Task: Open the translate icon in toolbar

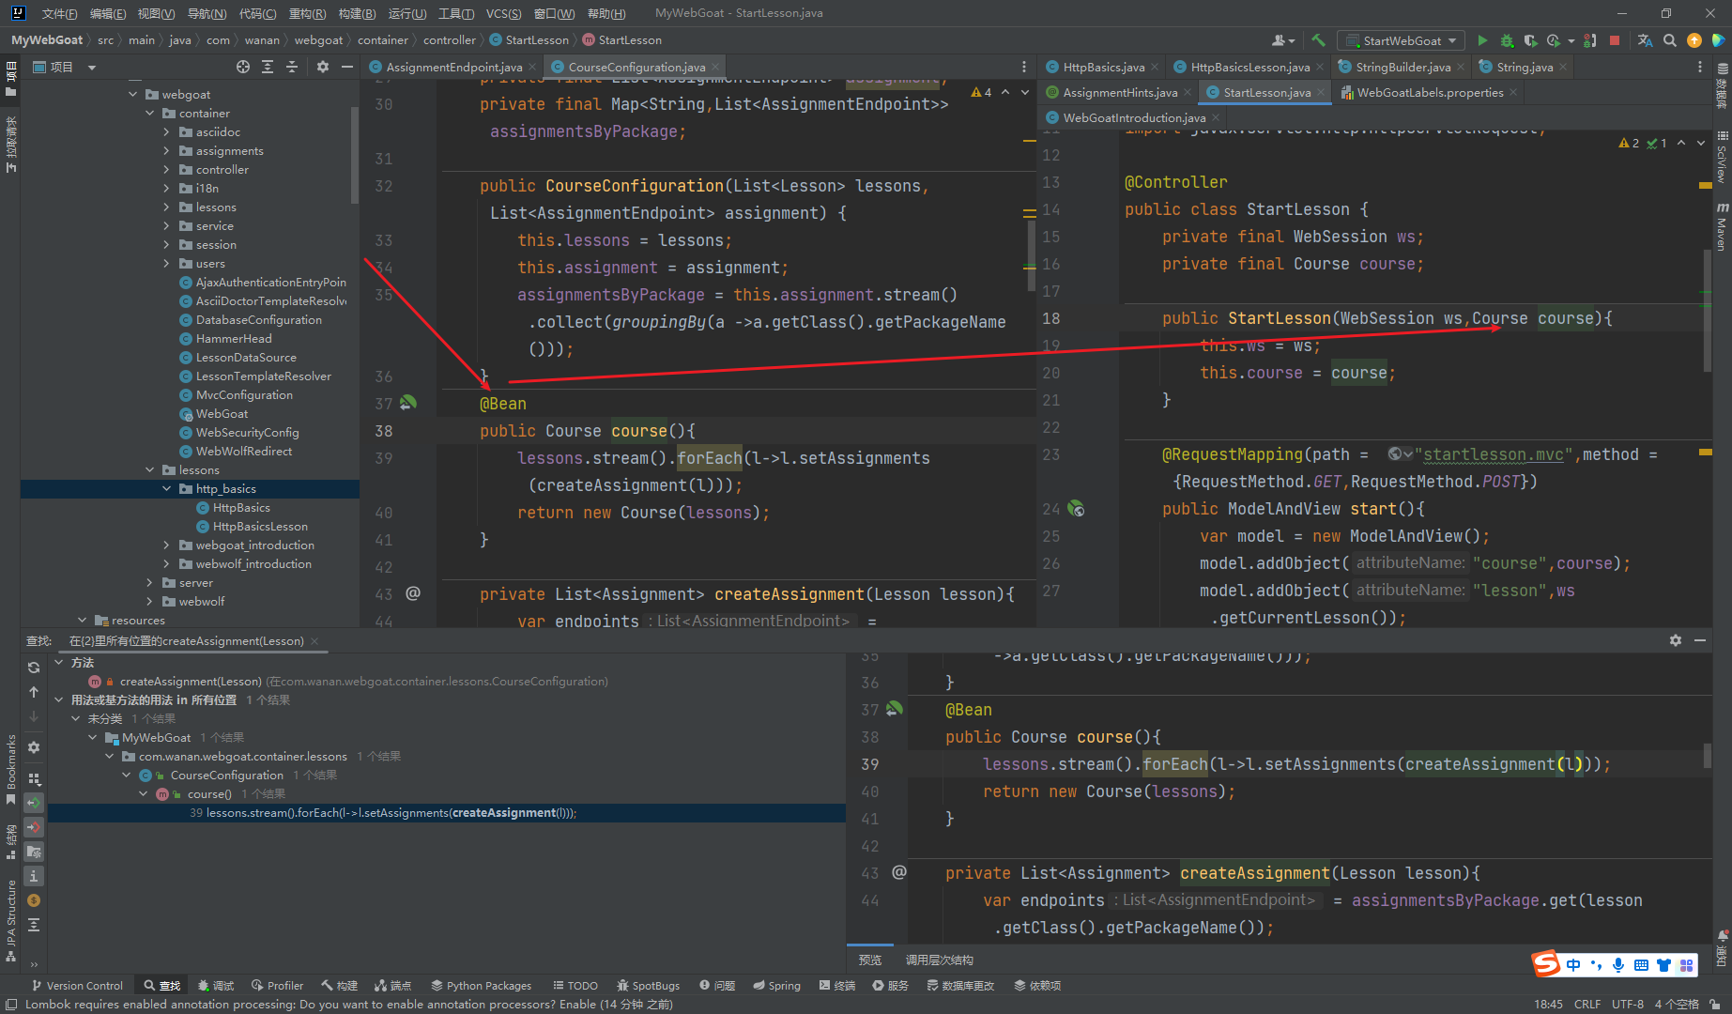Action: pos(1645,40)
